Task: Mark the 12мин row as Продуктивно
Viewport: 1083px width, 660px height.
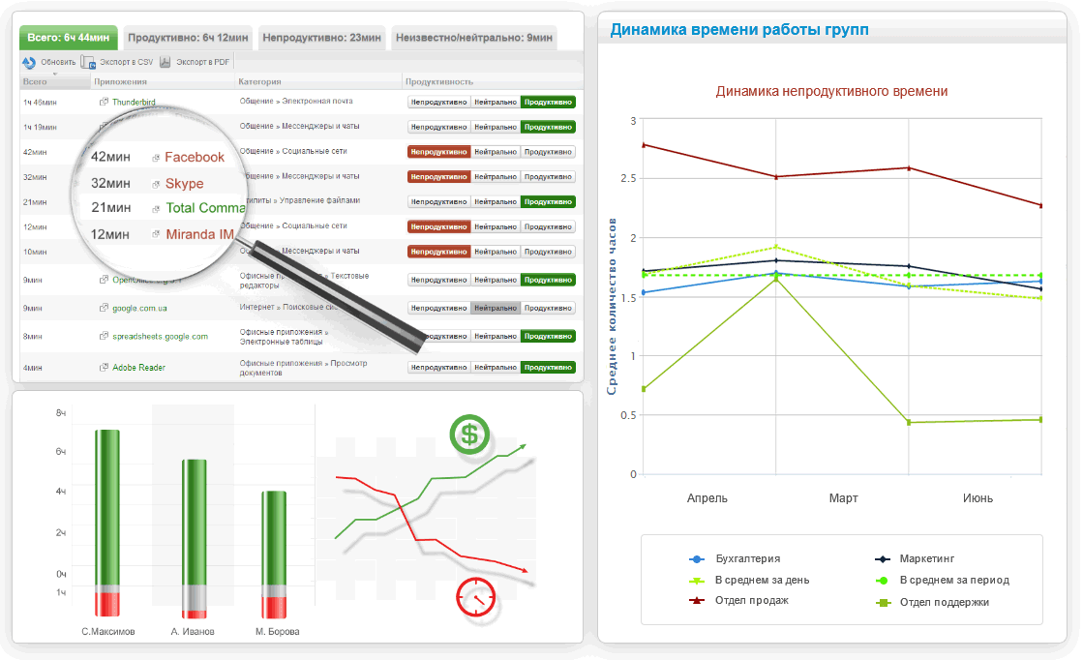Action: 549,226
